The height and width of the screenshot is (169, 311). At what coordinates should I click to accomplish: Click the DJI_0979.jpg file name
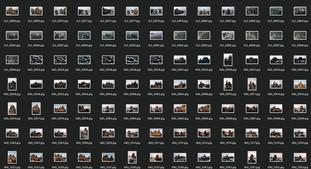[x=180, y=21]
